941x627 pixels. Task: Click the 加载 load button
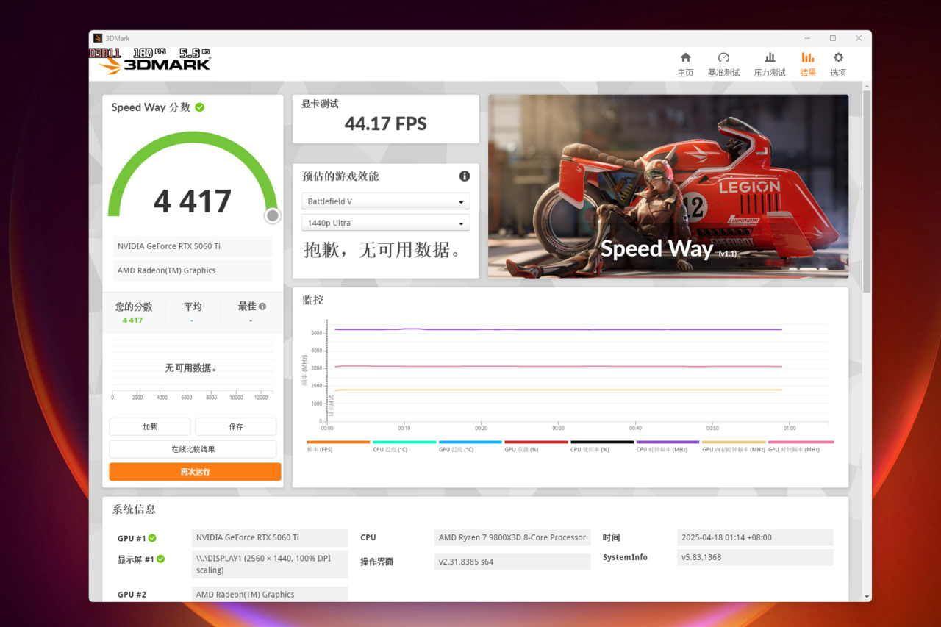tap(150, 426)
